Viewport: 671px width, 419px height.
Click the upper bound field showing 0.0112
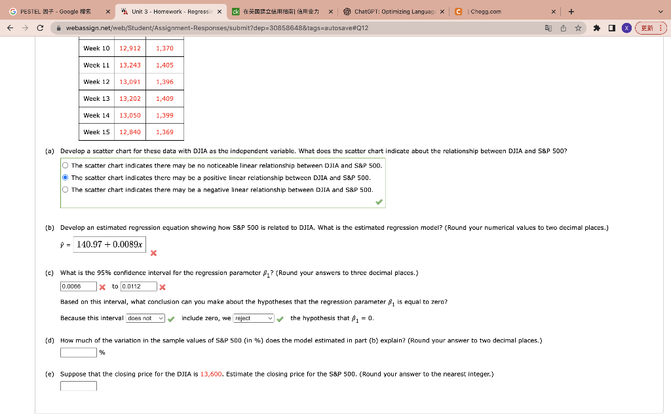(139, 287)
